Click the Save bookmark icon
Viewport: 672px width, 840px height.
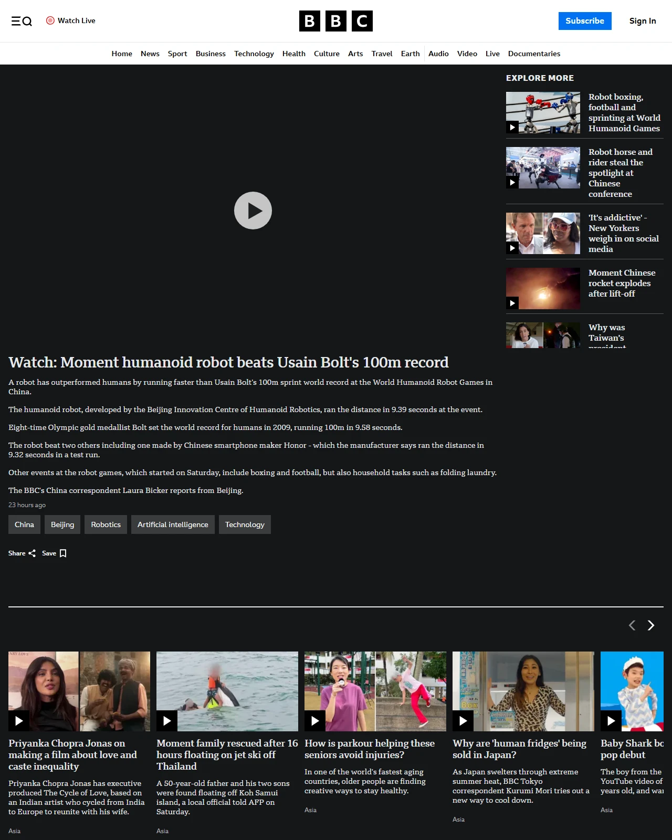pyautogui.click(x=63, y=553)
